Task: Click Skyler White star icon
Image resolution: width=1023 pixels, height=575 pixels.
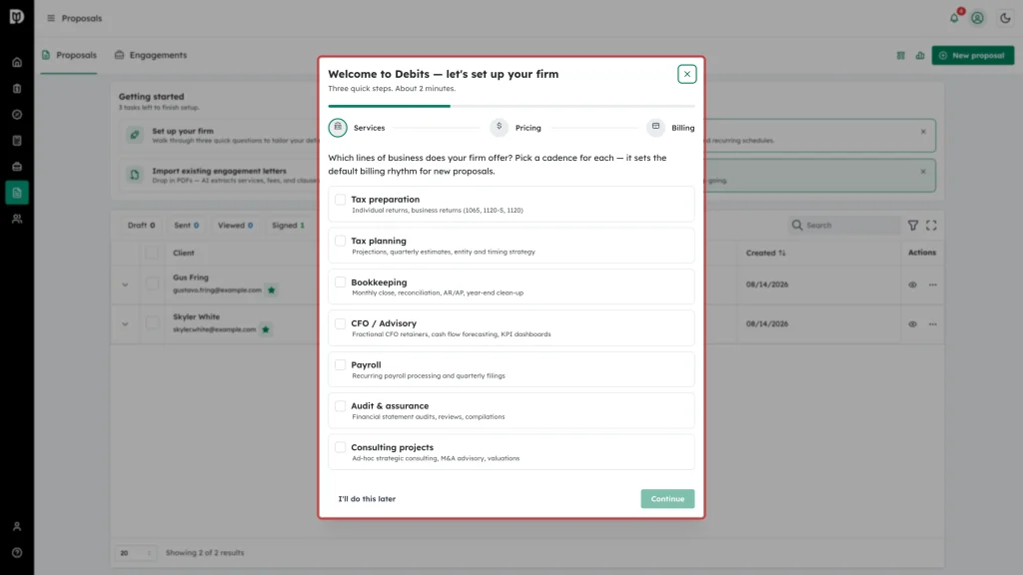Action: pos(266,329)
